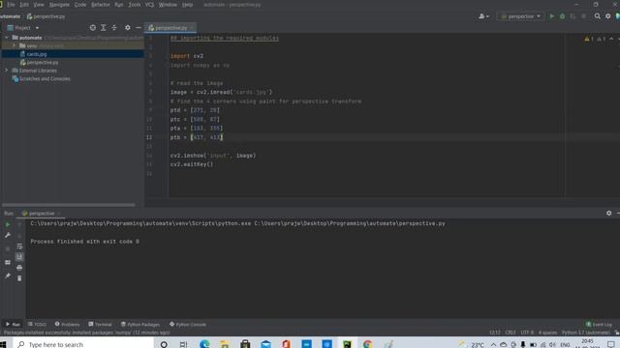
Task: Click the yellow warning indicator in editor
Action: [589, 39]
